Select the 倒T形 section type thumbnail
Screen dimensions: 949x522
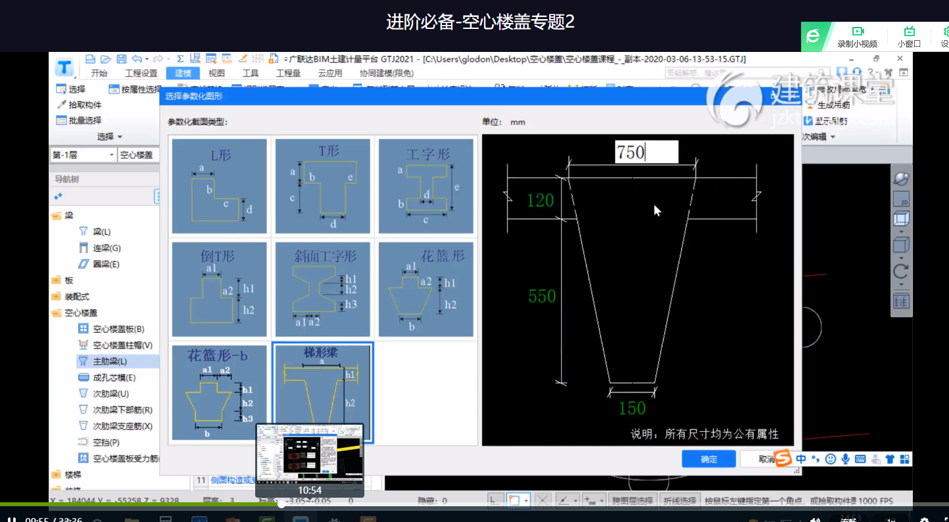coord(220,289)
